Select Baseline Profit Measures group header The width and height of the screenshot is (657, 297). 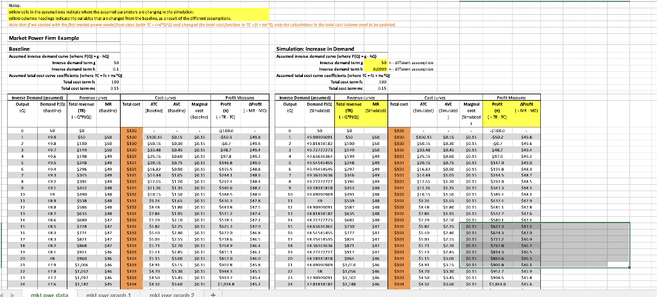pyautogui.click(x=240, y=98)
